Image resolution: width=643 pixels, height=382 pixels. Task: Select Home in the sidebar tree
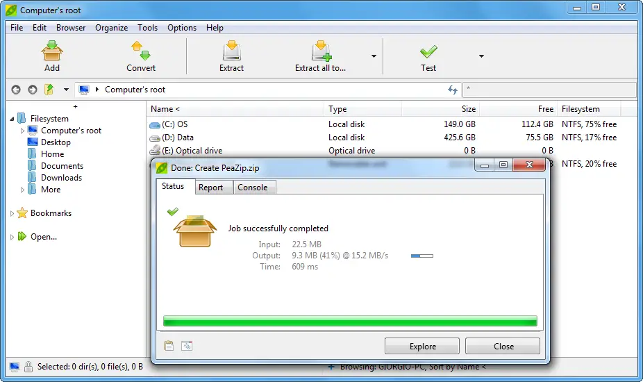[53, 154]
